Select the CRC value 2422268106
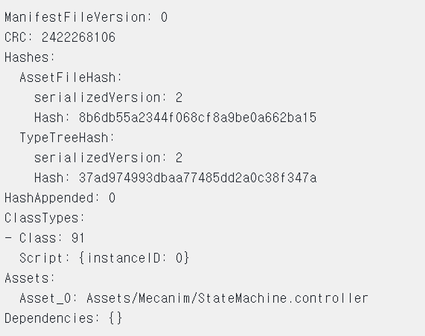Screen dimensions: 425x336 click(78, 37)
